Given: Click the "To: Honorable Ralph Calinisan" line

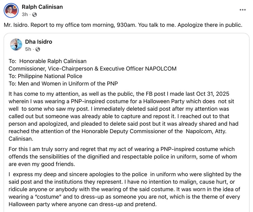Looking at the screenshot, I should coord(48,61).
